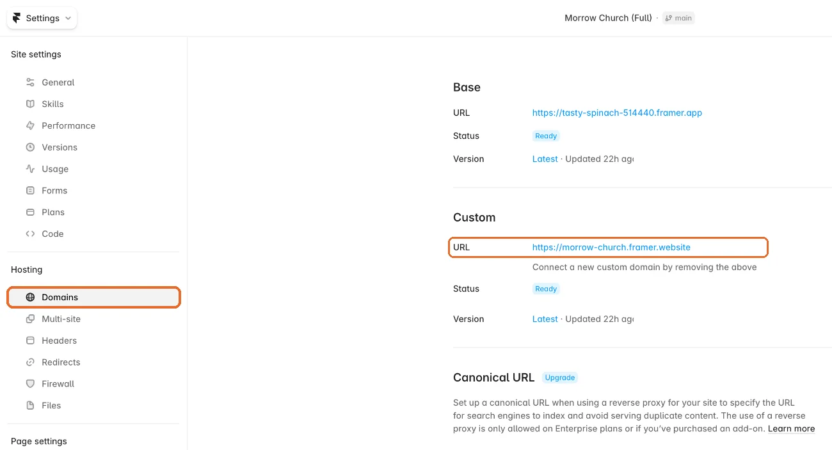The height and width of the screenshot is (450, 832).
Task: Open Code settings
Action: coord(93,234)
